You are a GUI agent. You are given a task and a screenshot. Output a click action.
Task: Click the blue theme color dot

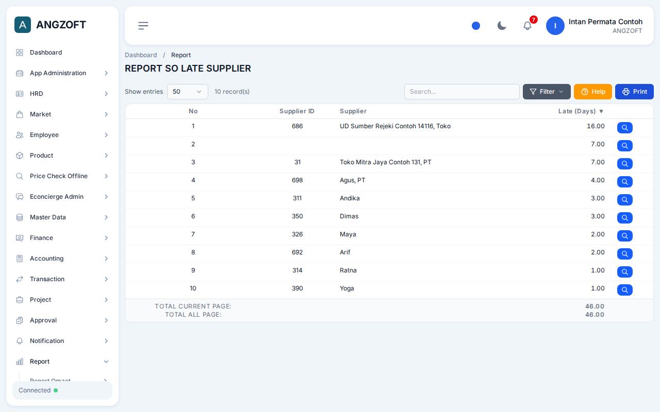coord(476,26)
